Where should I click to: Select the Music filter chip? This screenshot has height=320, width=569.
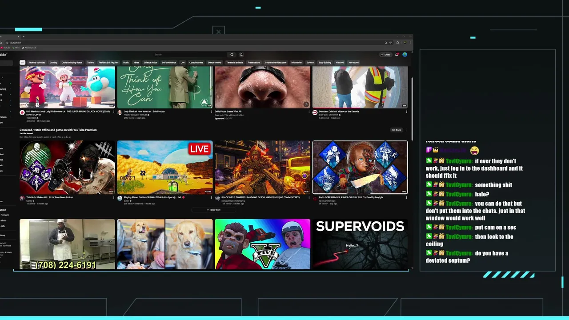coord(126,63)
